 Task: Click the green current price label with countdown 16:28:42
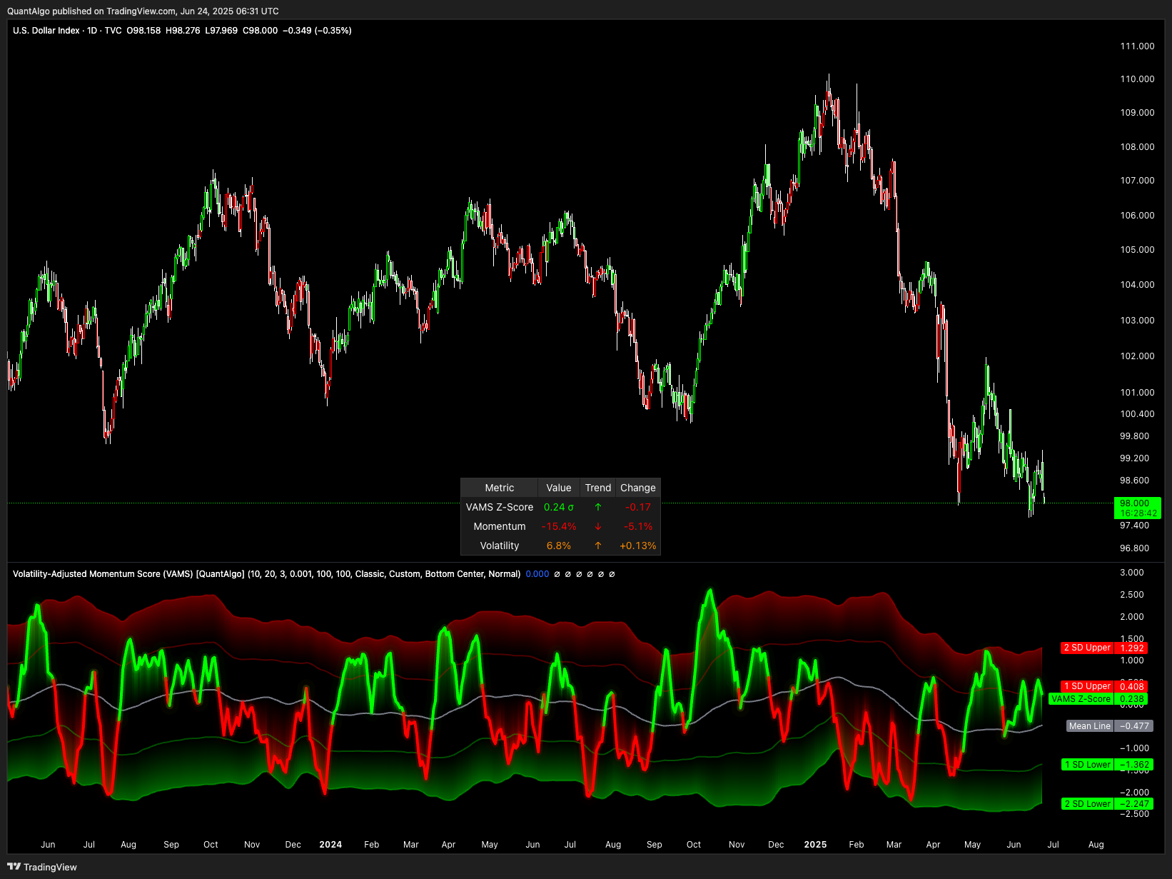pyautogui.click(x=1138, y=508)
